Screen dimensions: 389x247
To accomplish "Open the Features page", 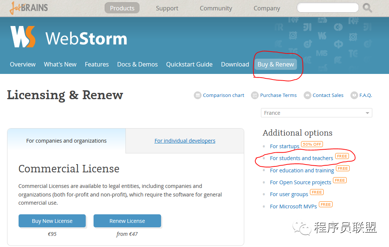I will 97,64.
